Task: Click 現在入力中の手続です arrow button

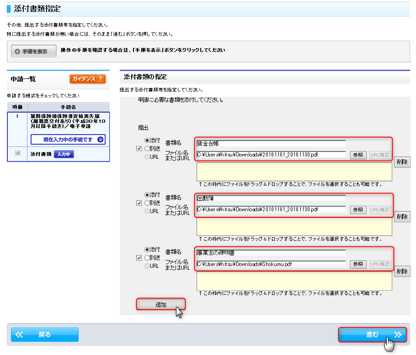Action: click(68, 139)
